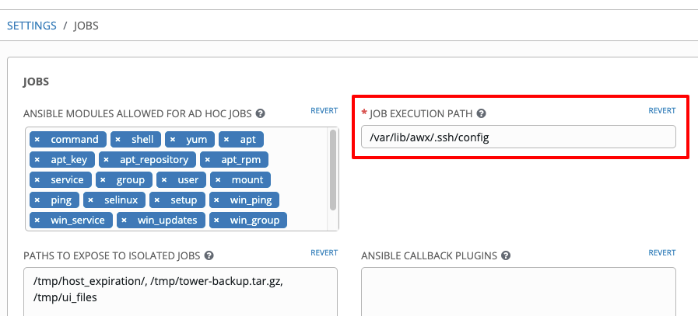Click the modules list scrollbar
The width and height of the screenshot is (698, 316).
(332, 170)
